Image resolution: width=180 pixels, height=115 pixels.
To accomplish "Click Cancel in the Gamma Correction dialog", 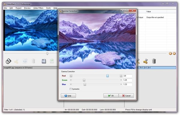I will [x=126, y=96].
